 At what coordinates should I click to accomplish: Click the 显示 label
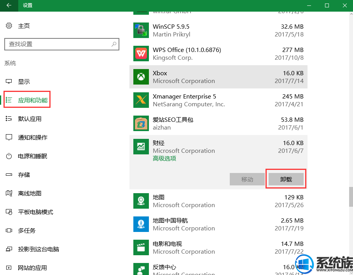point(24,82)
